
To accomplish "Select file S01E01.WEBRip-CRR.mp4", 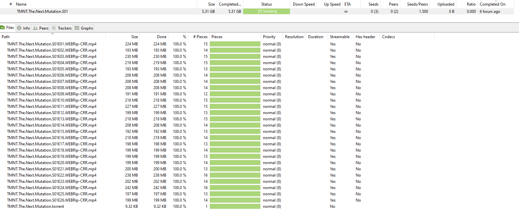I will click(x=51, y=44).
